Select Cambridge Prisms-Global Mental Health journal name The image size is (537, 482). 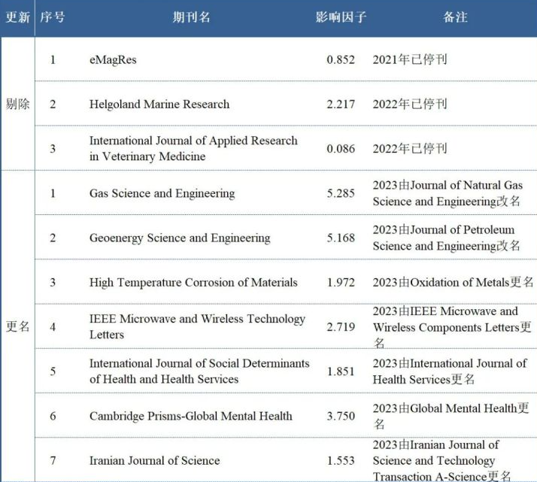(x=191, y=416)
